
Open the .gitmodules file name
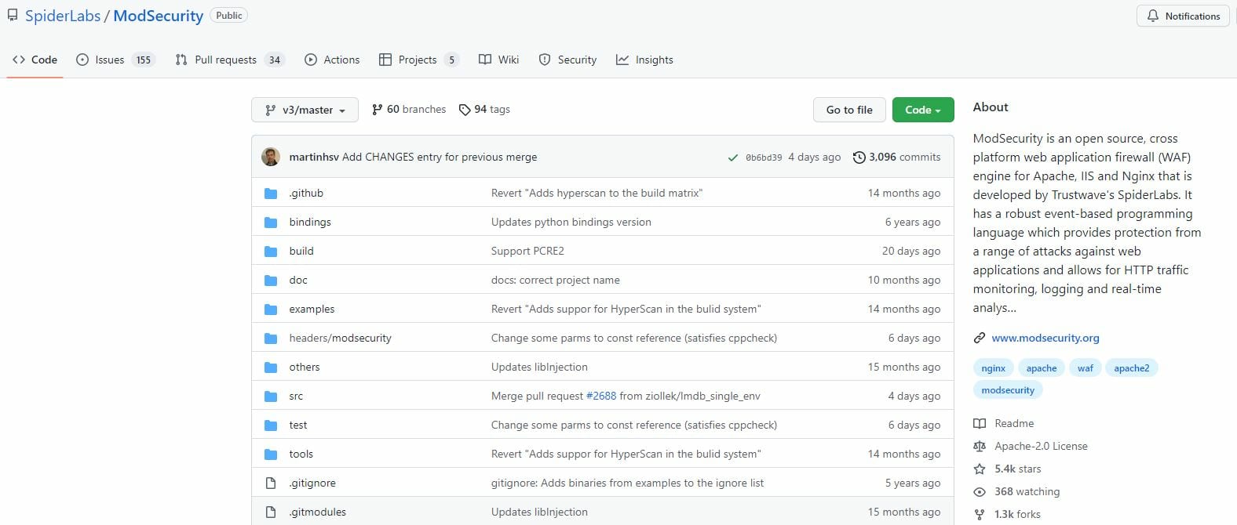(317, 512)
